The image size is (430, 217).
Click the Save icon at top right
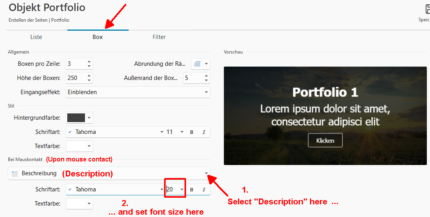pyautogui.click(x=427, y=9)
